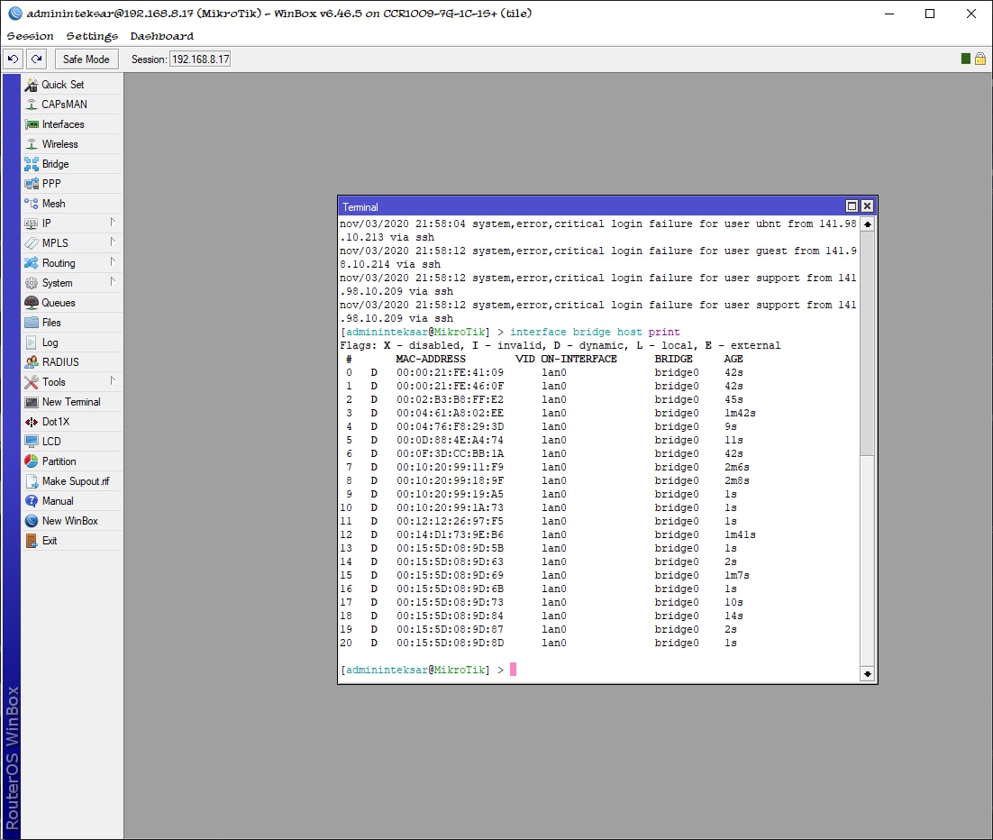The height and width of the screenshot is (840, 993).
Task: Click the MAC address 00:14:D1:73:9E:B6
Action: click(x=451, y=534)
